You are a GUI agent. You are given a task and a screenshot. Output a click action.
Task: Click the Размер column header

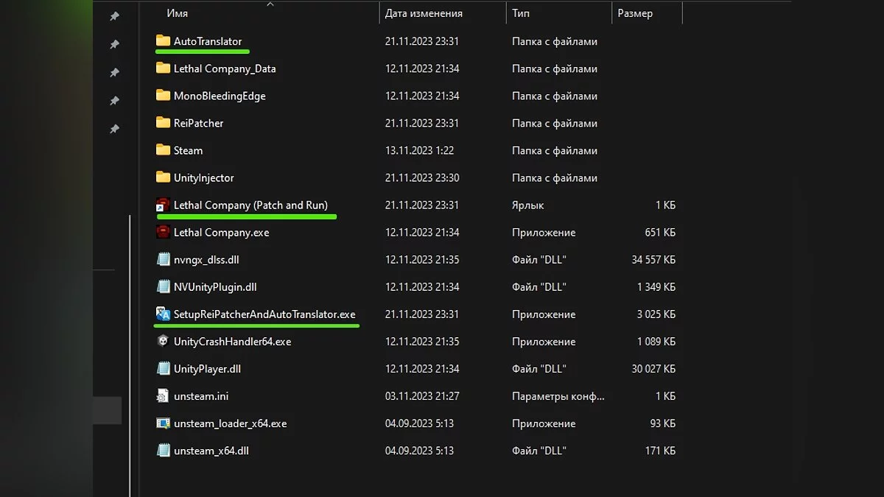(635, 13)
